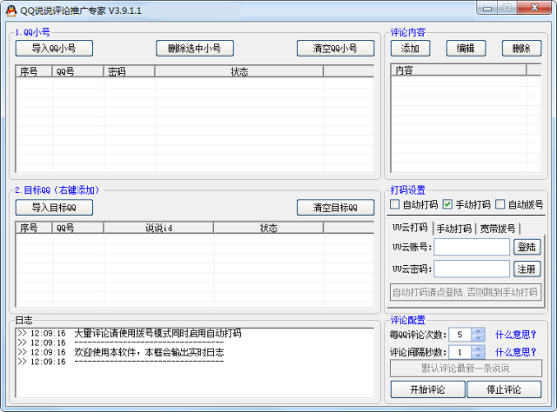Click the 删除 button under 评论内容
The image size is (557, 412).
click(x=521, y=49)
